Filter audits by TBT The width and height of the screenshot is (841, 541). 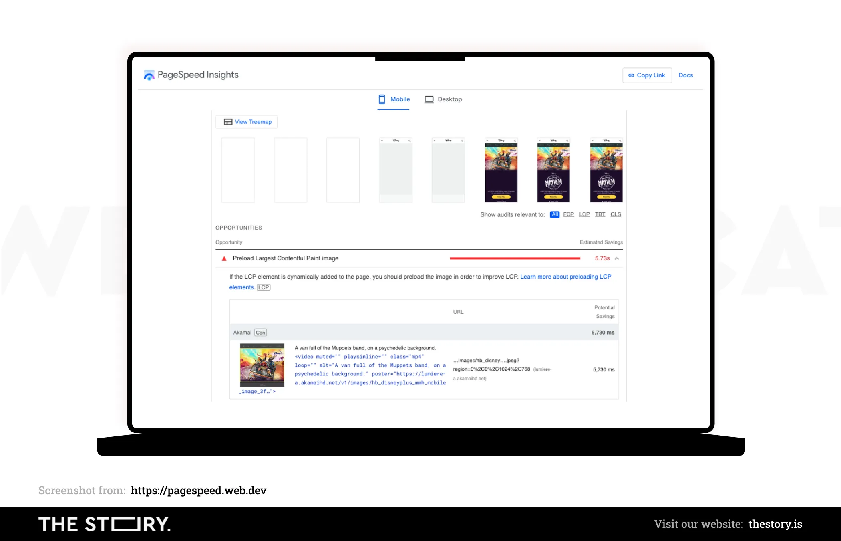click(600, 214)
